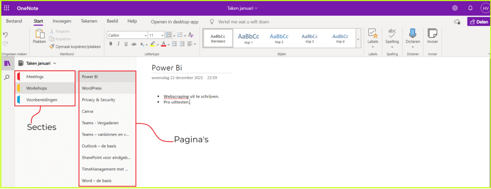Click the redo arrow icon
The width and height of the screenshot is (491, 189).
click(5, 44)
